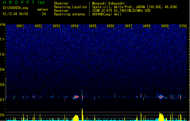Click the Ogata-vill. Akita-Pref. JAPAN location text

click(x=135, y=7)
